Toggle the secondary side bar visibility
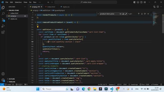 141,2
